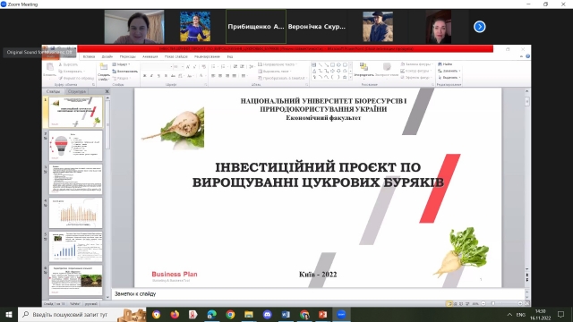Open the Раздел section dropdown
The width and height of the screenshot is (573, 322).
[122, 78]
